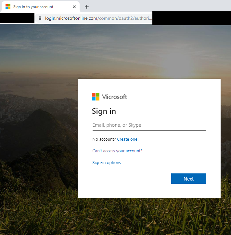Focus the "Email, phone, or Skype" field
Screen dimensions: 231x235
[149, 125]
